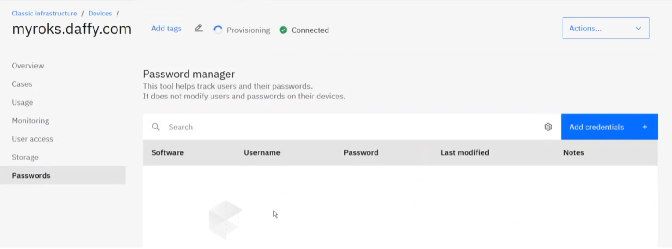Open Storage from the sidebar
Image resolution: width=672 pixels, height=249 pixels.
(25, 157)
